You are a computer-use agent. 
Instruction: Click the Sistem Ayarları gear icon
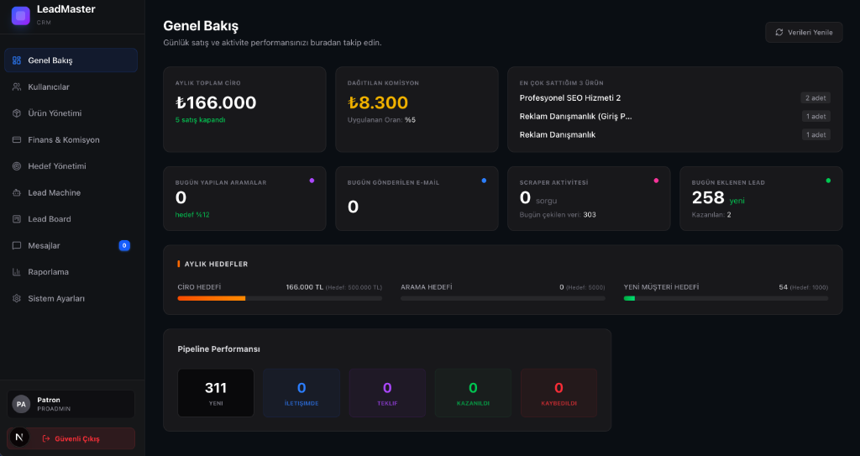tap(17, 299)
